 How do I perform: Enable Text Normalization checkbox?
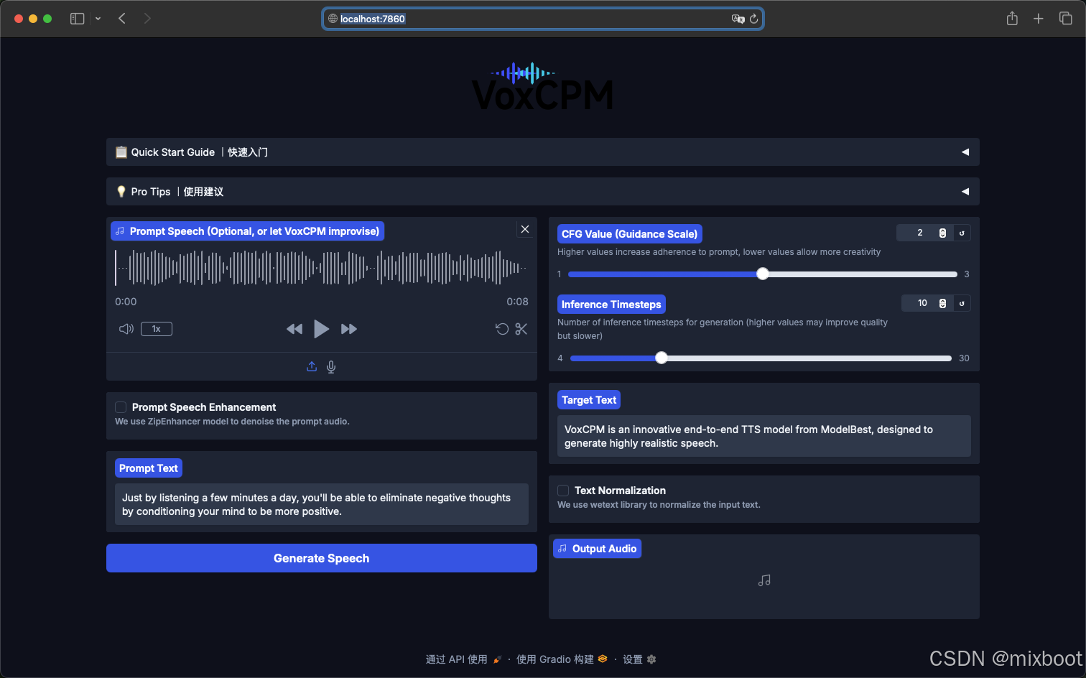(563, 491)
